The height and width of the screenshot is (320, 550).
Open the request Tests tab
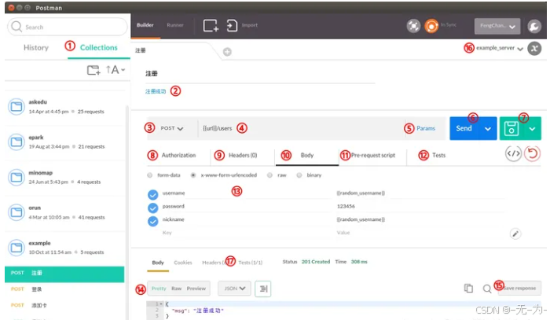click(x=438, y=155)
